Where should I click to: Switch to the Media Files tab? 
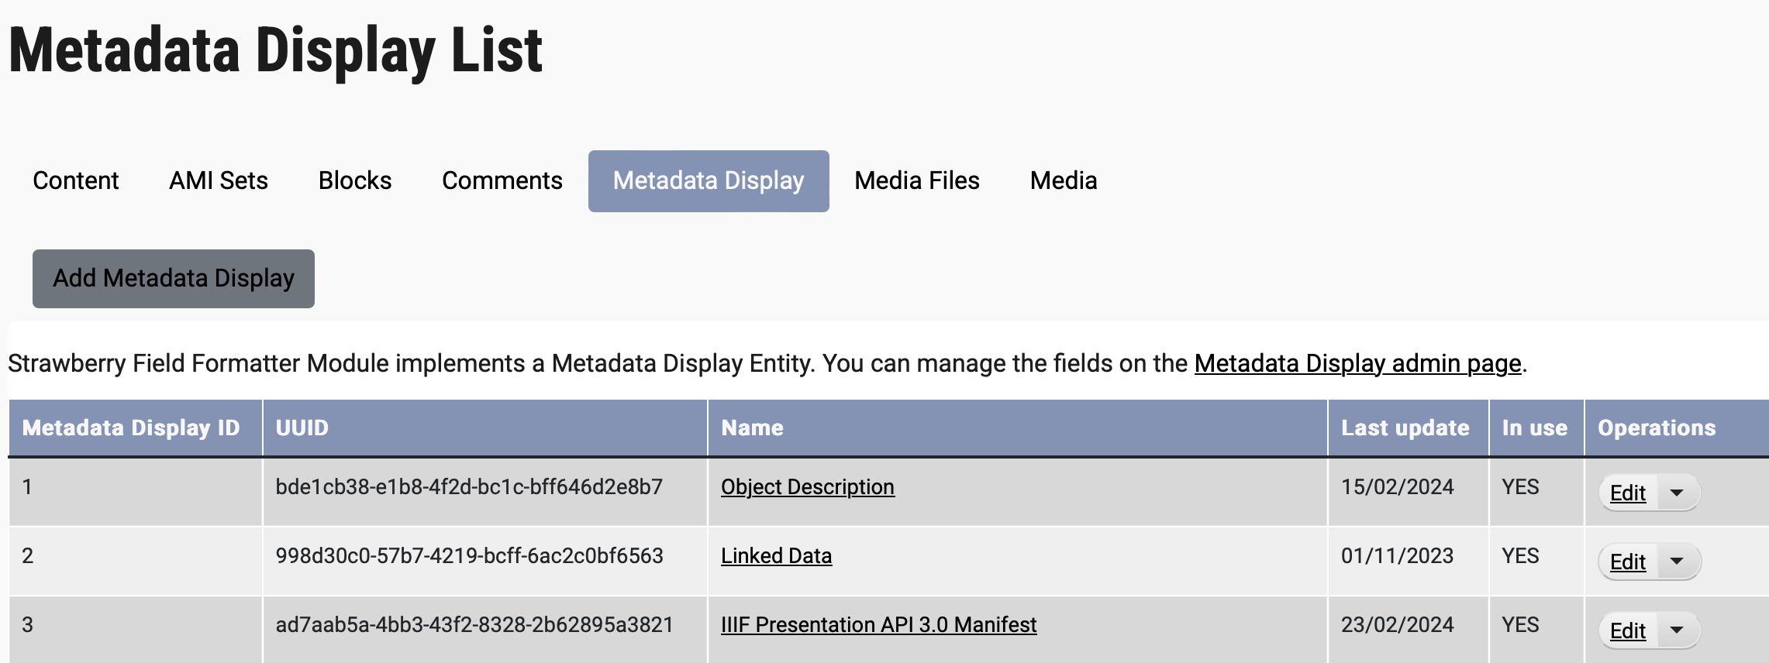click(917, 180)
